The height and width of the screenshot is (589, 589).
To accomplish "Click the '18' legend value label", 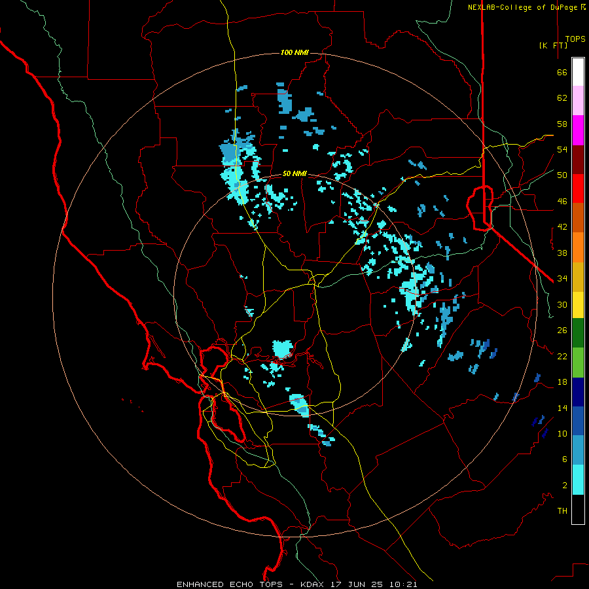I will coord(562,382).
